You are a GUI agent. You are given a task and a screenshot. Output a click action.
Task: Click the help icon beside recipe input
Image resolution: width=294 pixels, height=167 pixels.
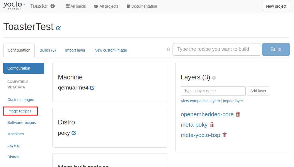click(168, 49)
